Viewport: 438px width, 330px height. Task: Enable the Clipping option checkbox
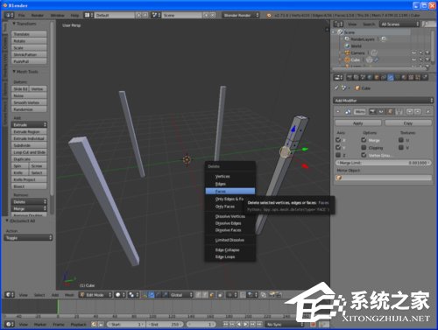364,147
